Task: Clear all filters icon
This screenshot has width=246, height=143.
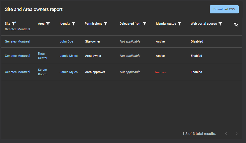Action: (x=236, y=25)
